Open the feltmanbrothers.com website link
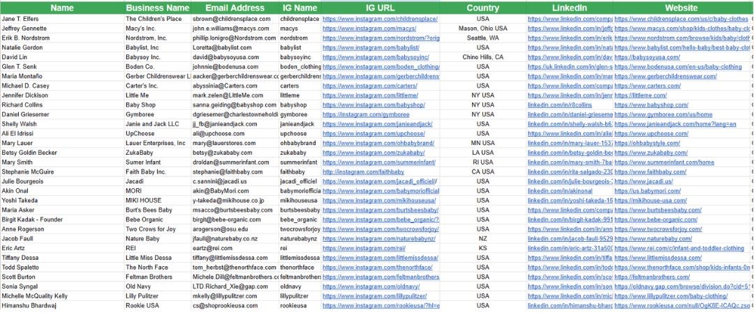This screenshot has width=754, height=315. (652, 277)
